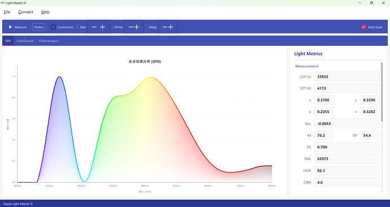Increase ATime with the plus icon
The image size is (390, 207).
[x=137, y=27]
